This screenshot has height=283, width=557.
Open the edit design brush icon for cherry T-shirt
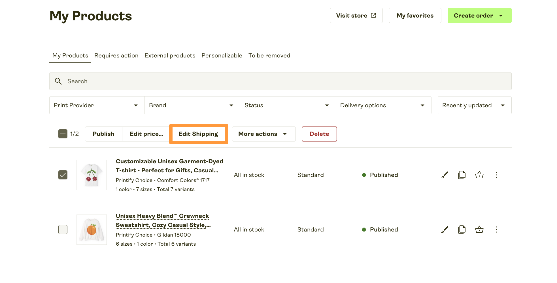pos(444,175)
